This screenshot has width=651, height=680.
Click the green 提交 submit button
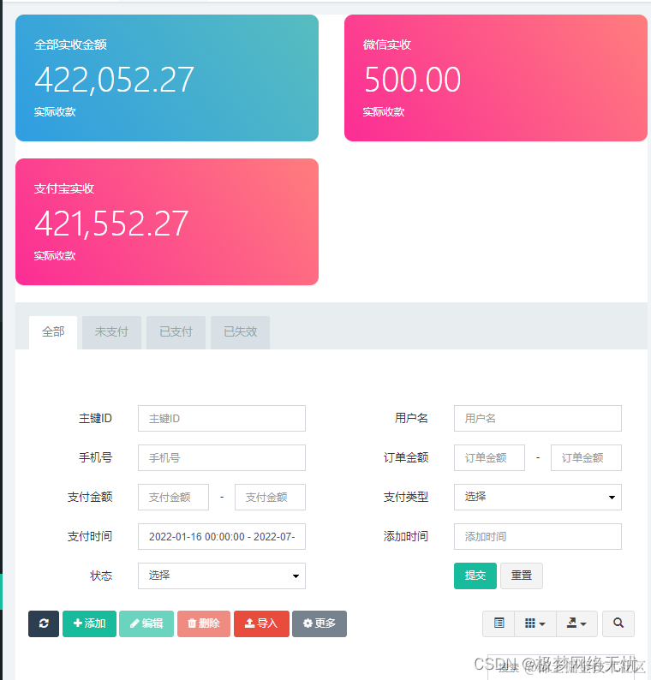pos(475,576)
